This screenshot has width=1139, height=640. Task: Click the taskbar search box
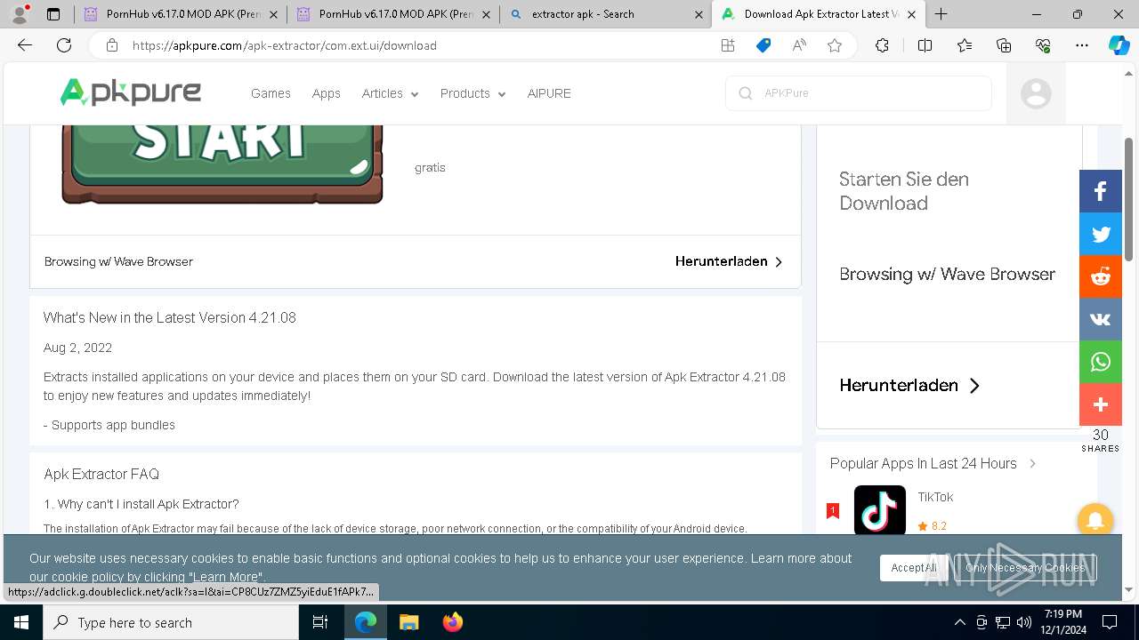170,622
